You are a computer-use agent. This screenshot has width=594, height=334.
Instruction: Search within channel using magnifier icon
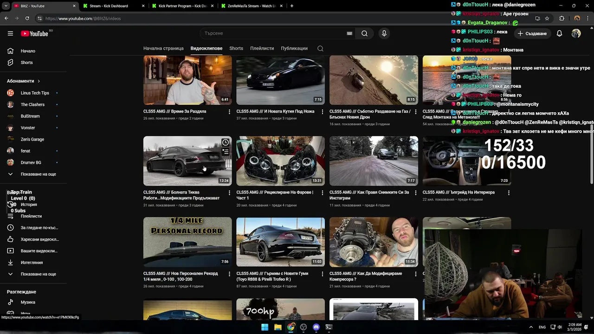(x=320, y=48)
